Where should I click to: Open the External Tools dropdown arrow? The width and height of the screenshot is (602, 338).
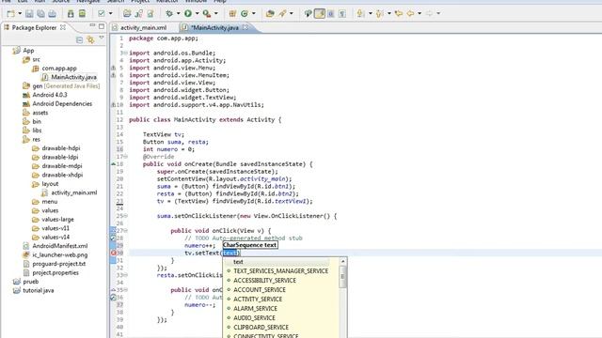tap(215, 14)
